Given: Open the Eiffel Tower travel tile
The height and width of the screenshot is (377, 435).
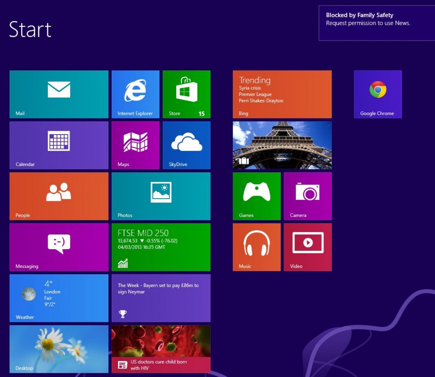Looking at the screenshot, I should pyautogui.click(x=282, y=145).
